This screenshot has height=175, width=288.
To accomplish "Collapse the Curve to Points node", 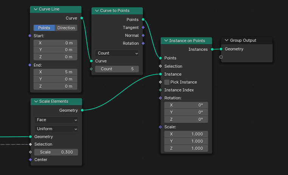I will (x=97, y=11).
